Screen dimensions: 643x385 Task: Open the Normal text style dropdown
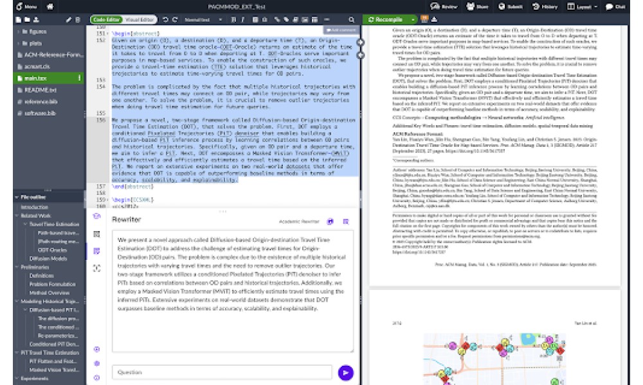(203, 19)
